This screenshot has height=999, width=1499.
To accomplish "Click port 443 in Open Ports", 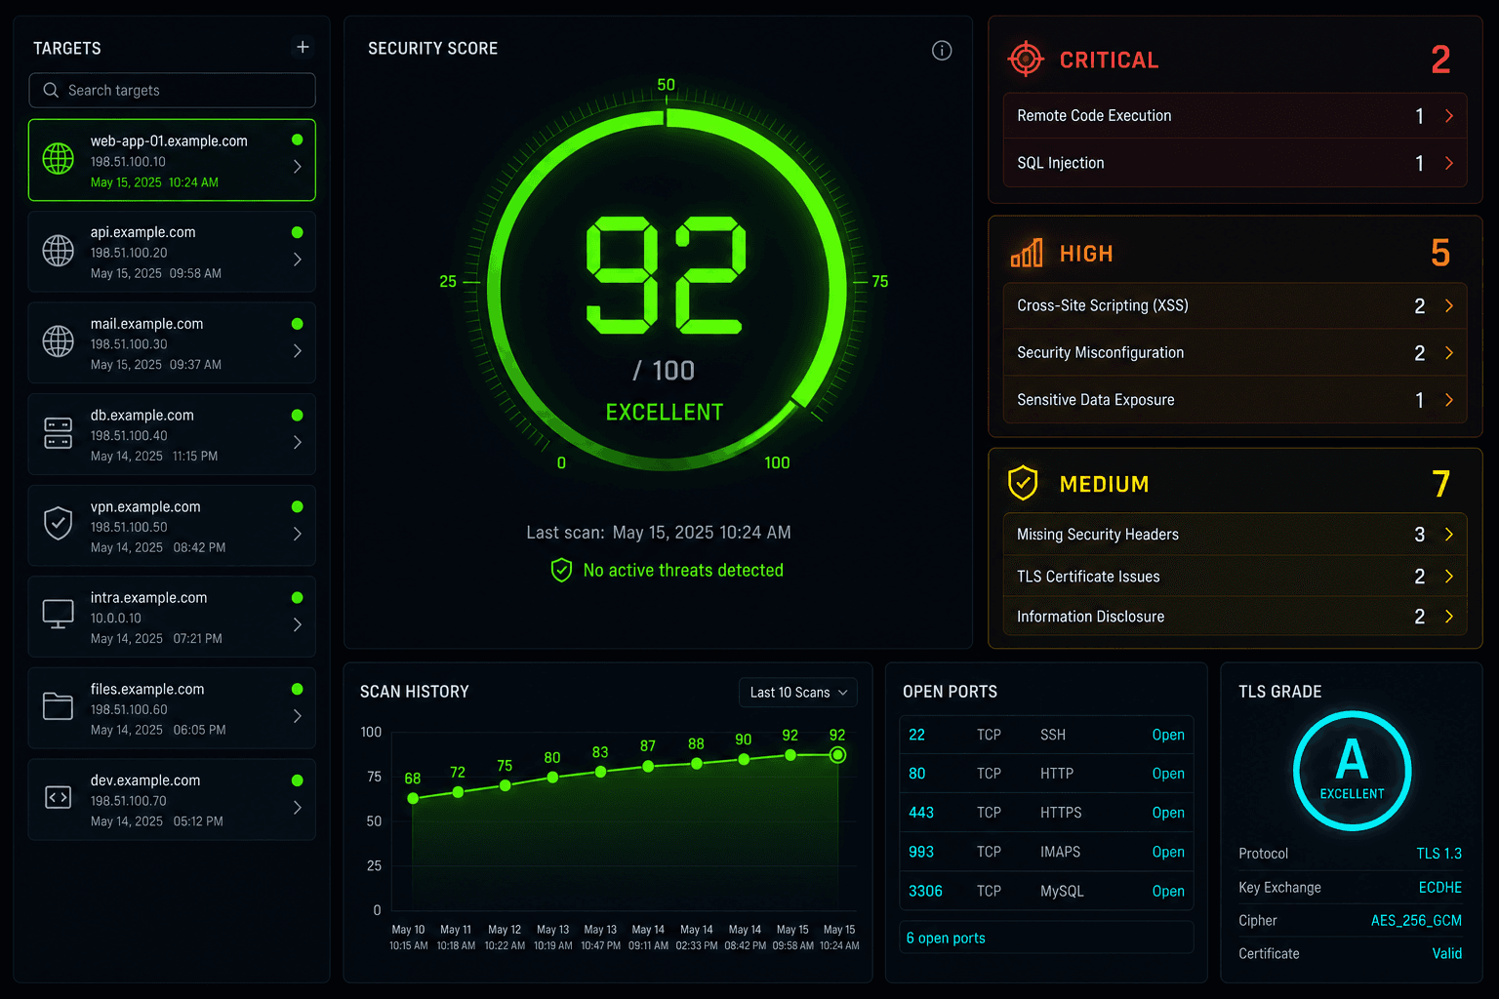I will tap(921, 813).
